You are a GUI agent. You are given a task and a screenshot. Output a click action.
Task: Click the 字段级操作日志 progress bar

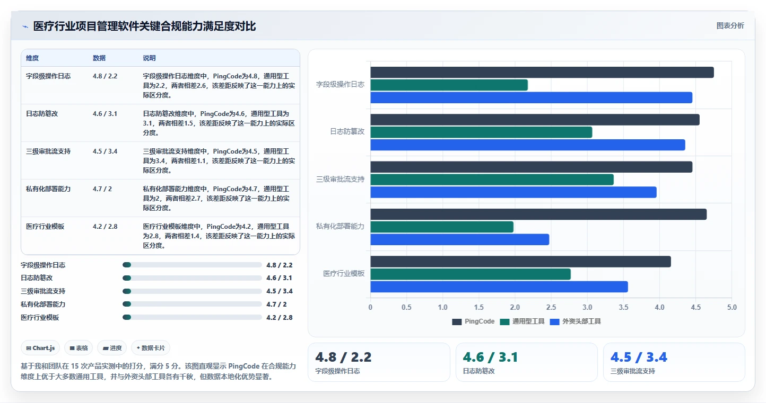pyautogui.click(x=192, y=265)
